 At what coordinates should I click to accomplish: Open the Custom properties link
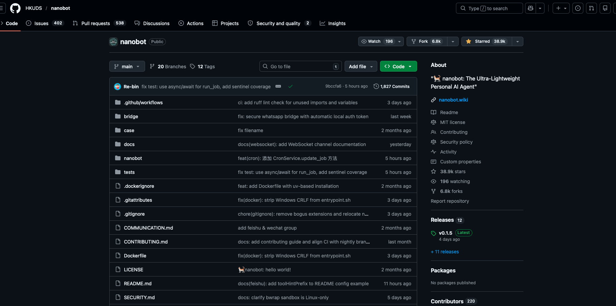click(x=460, y=162)
